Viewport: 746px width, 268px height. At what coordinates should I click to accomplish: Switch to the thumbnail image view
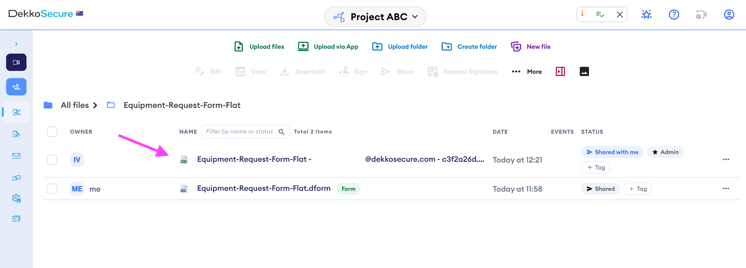(584, 72)
